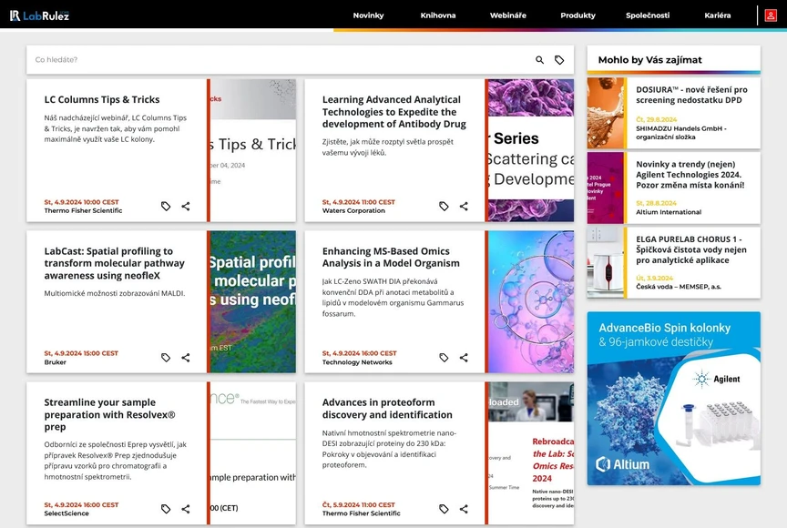Click the LC Columns webinar thumbnail image
This screenshot has width=787, height=528.
coord(253,150)
